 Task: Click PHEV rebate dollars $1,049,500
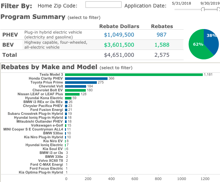click(119, 35)
